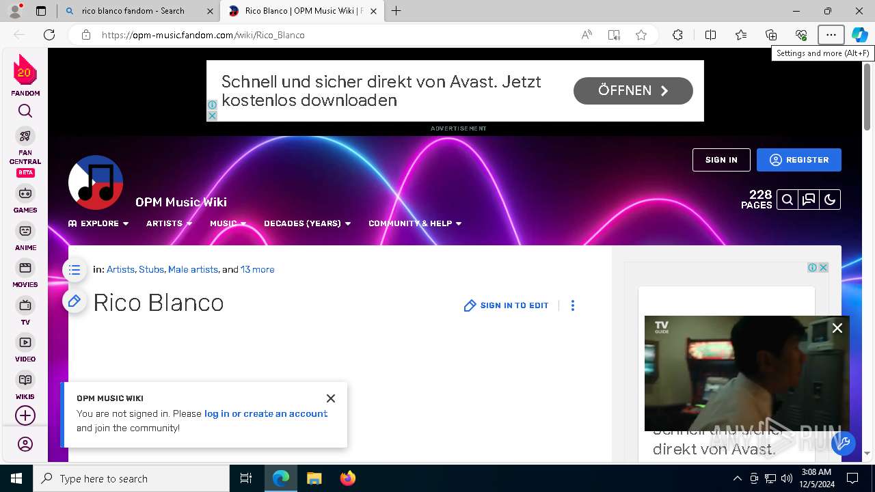Viewport: 875px width, 492px height.
Task: Click the address bar URL field
Action: [335, 35]
